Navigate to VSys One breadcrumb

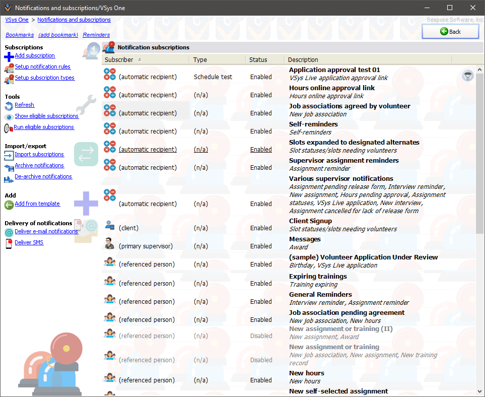17,20
